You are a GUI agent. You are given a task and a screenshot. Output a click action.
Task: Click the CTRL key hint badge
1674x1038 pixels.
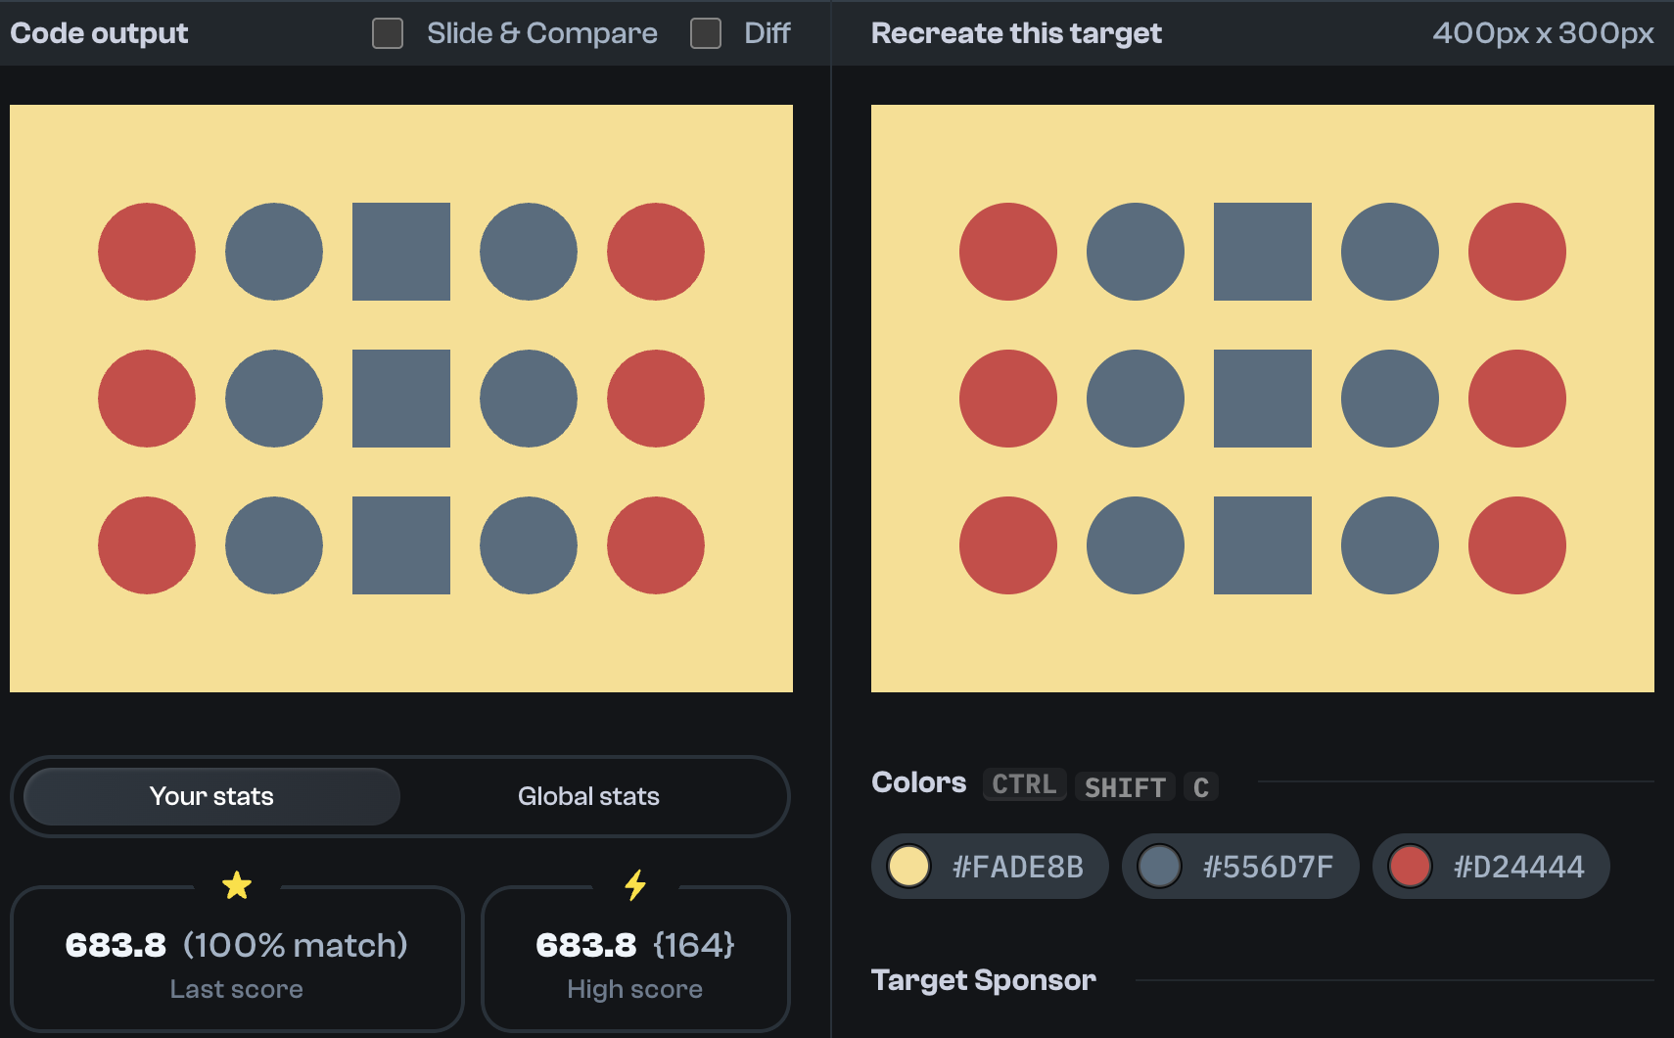pos(1024,783)
